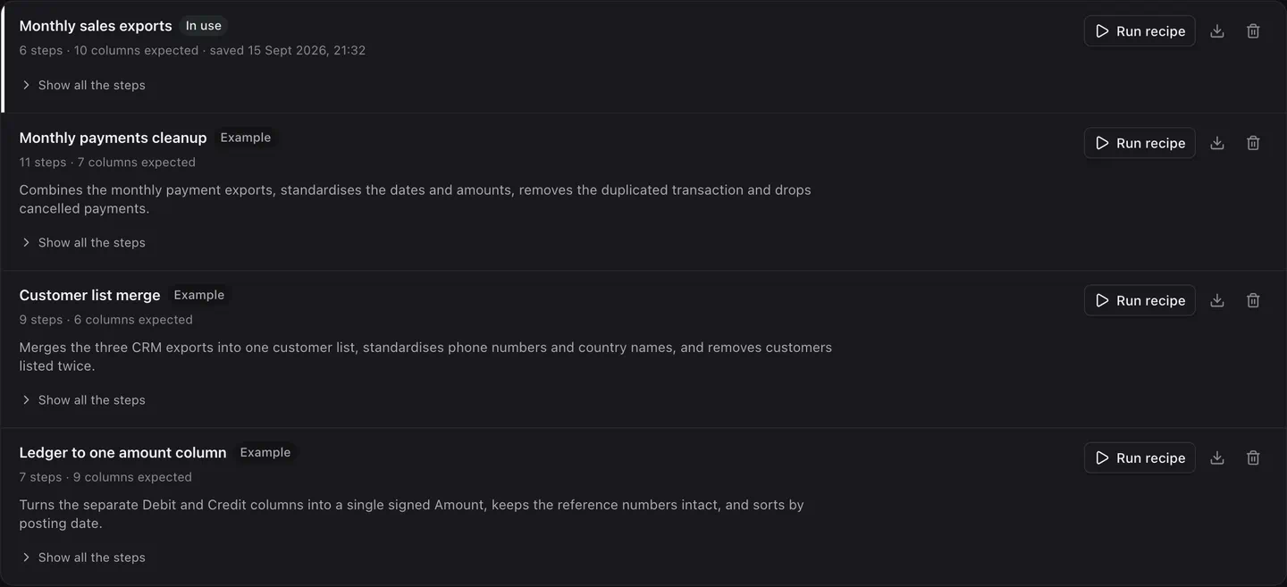The height and width of the screenshot is (587, 1287).
Task: Download the Monthly payments cleanup recipe
Action: (1216, 143)
